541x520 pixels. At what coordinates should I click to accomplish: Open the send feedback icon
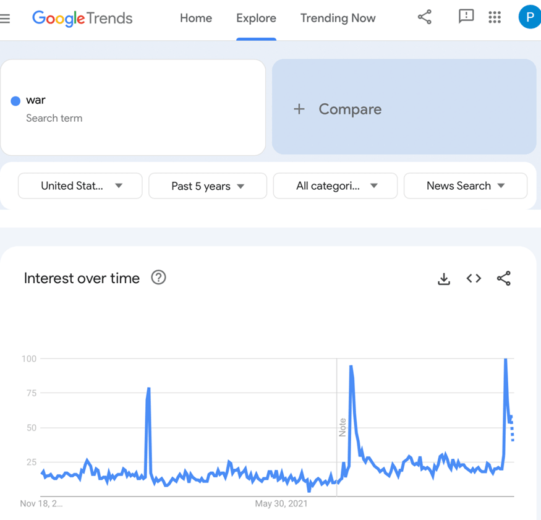point(466,17)
